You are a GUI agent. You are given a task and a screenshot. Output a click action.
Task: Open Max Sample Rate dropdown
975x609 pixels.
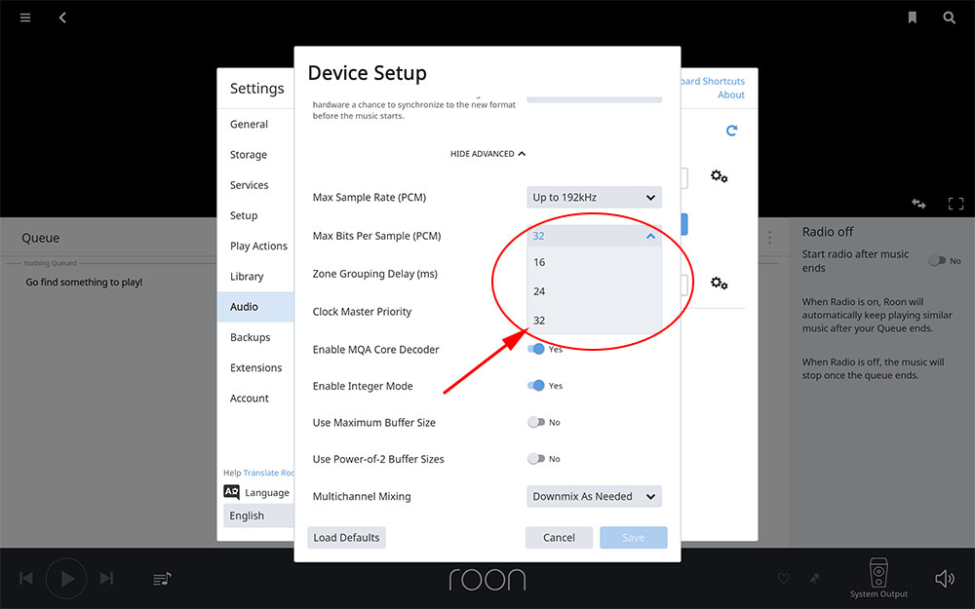point(594,198)
